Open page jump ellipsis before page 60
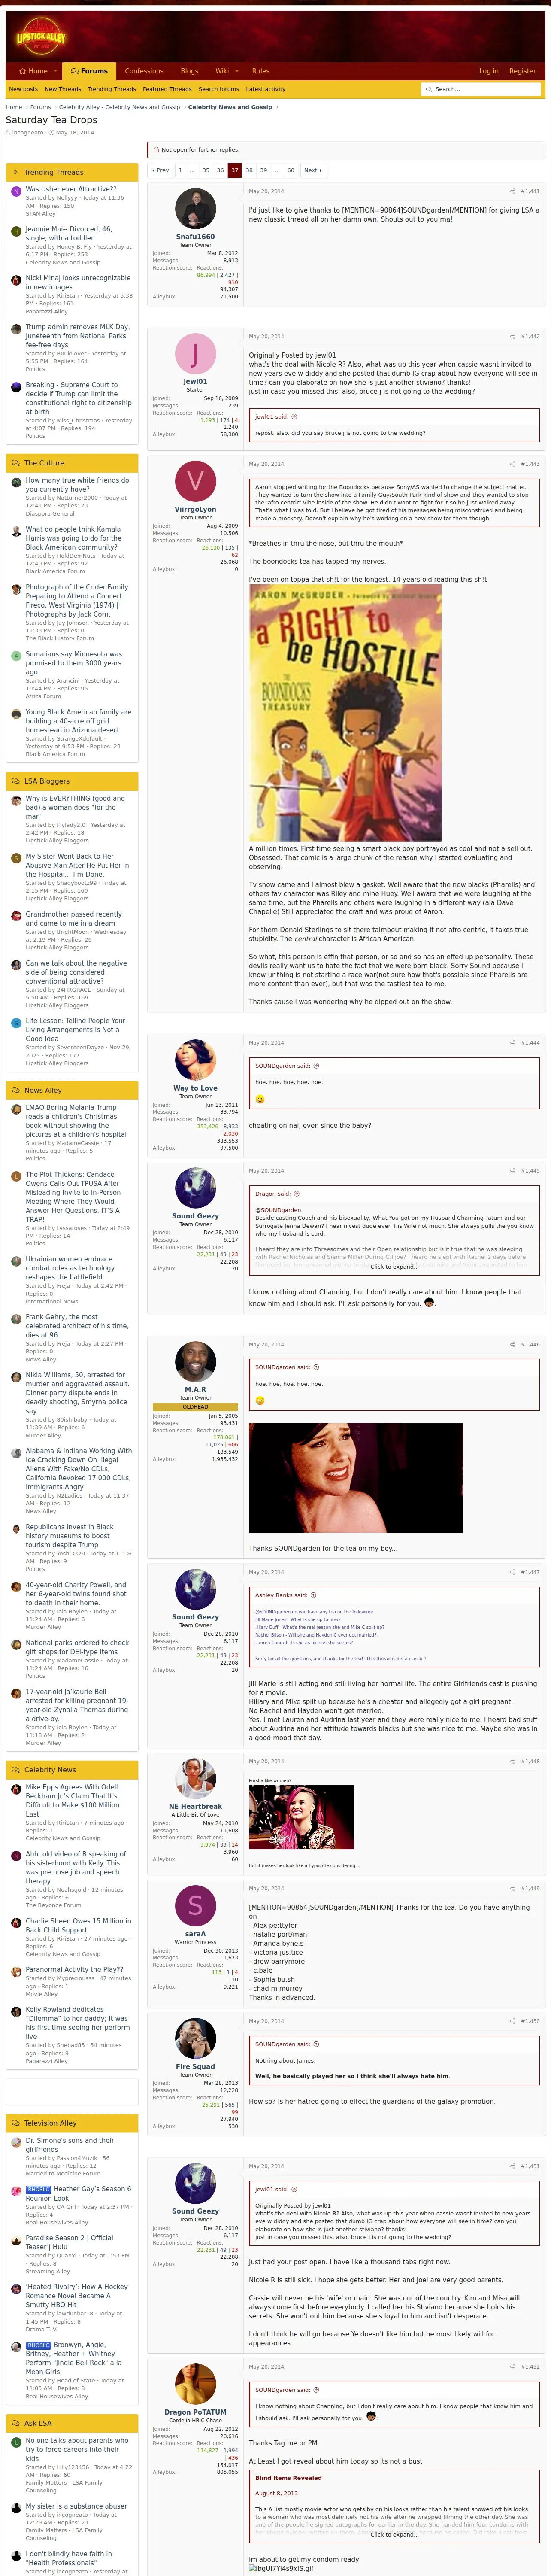This screenshot has width=551, height=2576. 276,170
